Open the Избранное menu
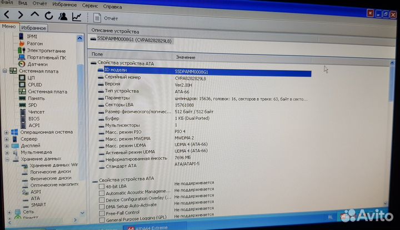The width and height of the screenshot is (400, 230). (x=64, y=4)
